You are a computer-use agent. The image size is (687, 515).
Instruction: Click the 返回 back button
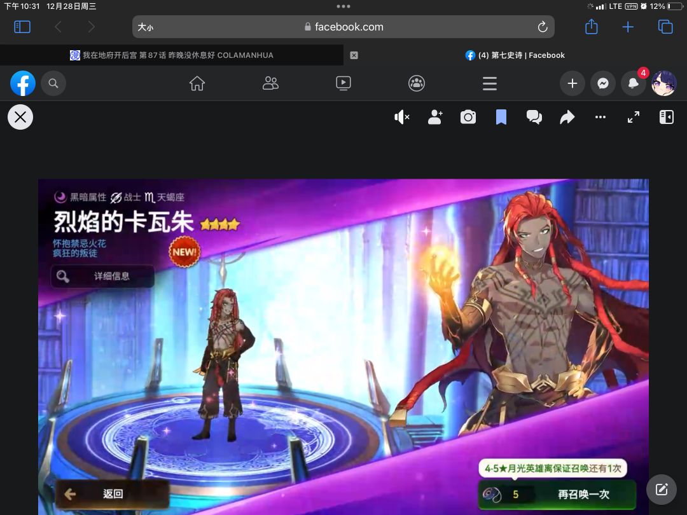tap(112, 494)
